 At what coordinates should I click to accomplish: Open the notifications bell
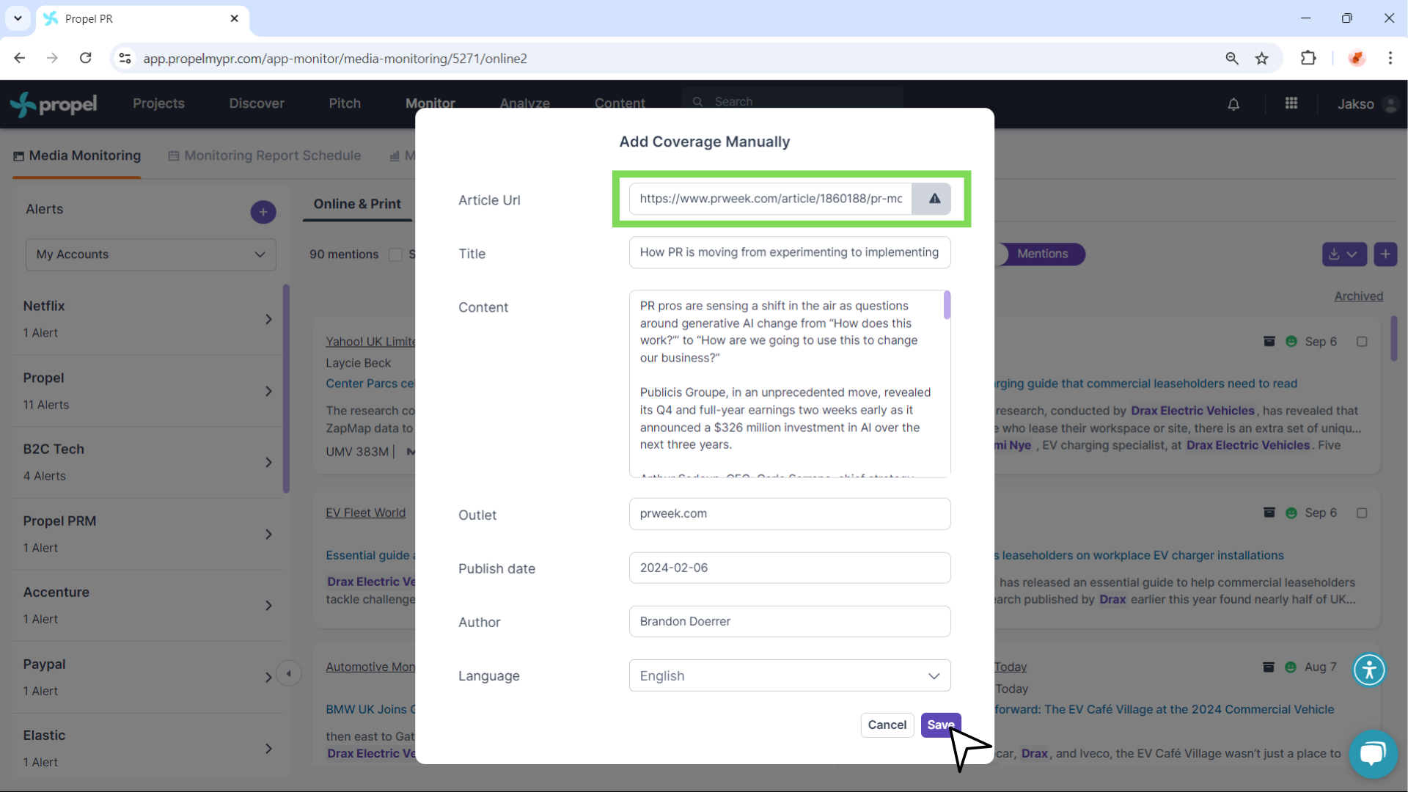(1233, 104)
